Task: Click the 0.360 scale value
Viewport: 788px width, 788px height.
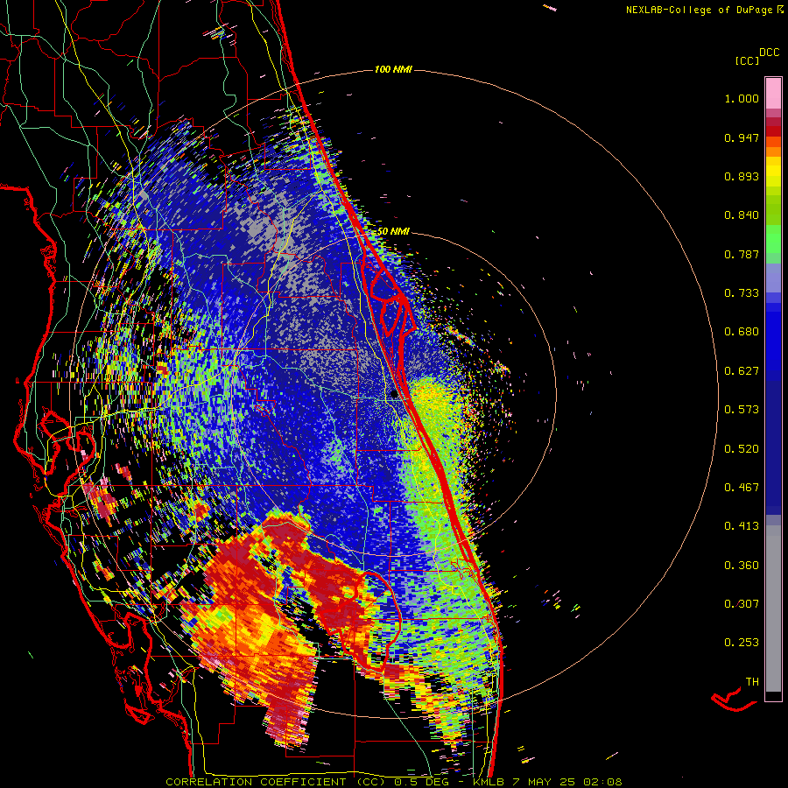Action: (x=742, y=566)
